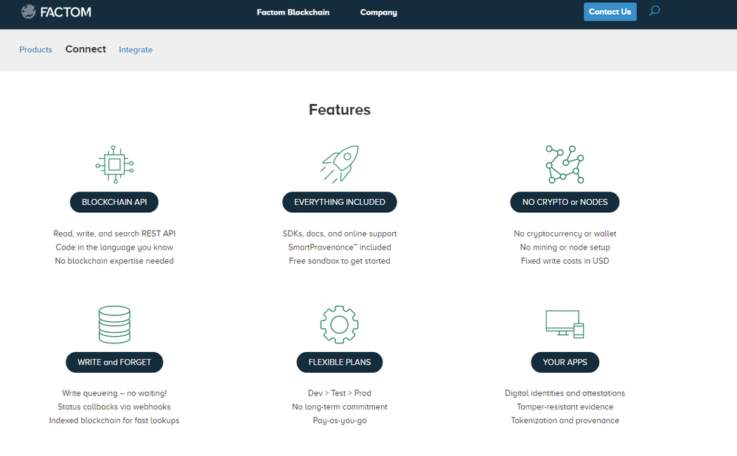Click the rocket icon

(339, 164)
